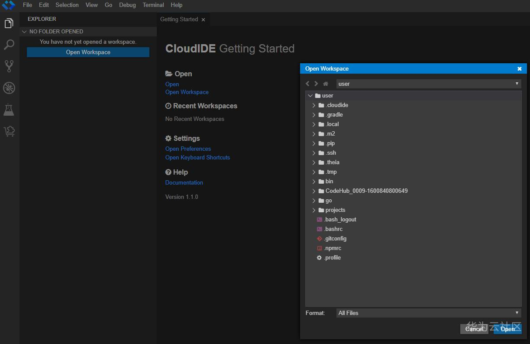Open the Test flask icon in activity bar

[9, 110]
